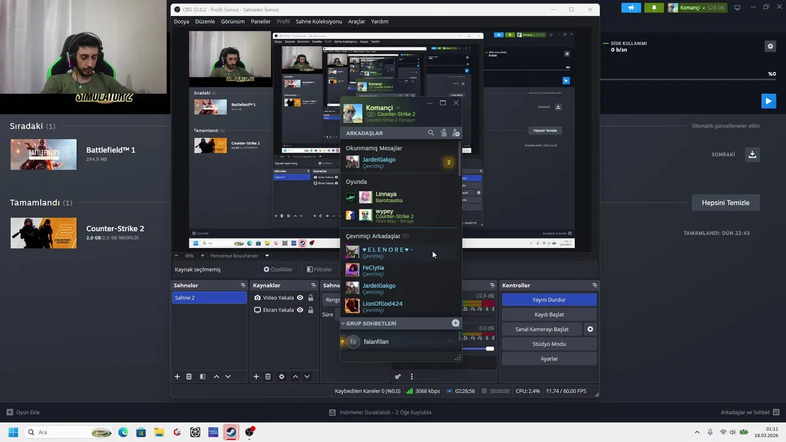Search friends in the Steam friends list
The height and width of the screenshot is (442, 786).
431,133
